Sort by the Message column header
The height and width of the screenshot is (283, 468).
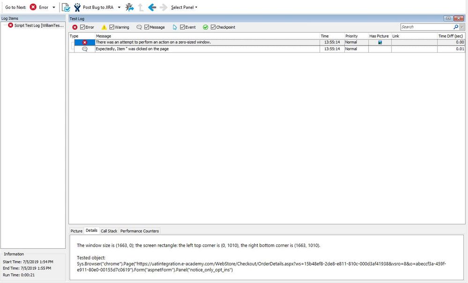208,36
